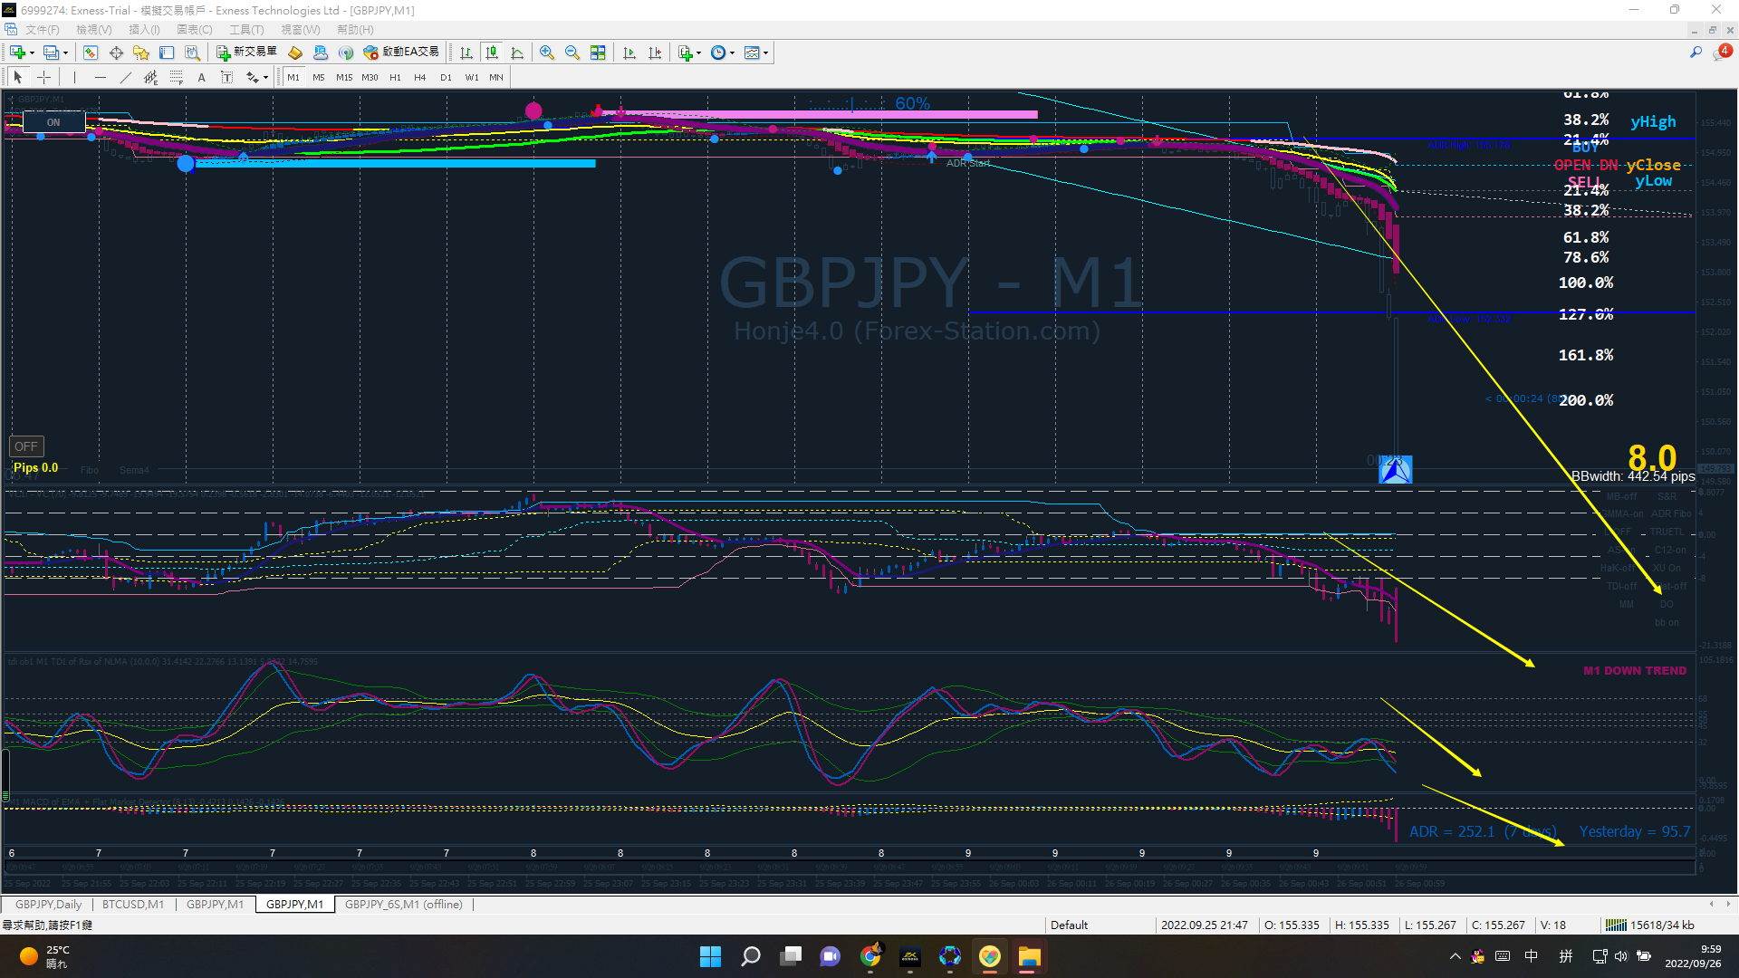Expand the chart templates dropdown
The image size is (1739, 978).
[766, 53]
